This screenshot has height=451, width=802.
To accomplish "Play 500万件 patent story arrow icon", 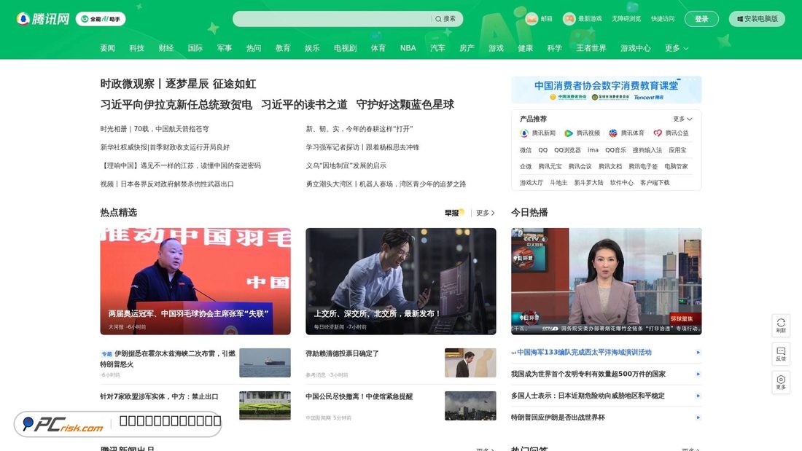I will pos(698,374).
